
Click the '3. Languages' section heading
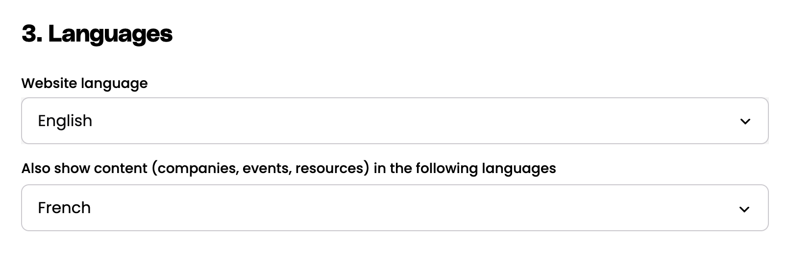click(97, 34)
